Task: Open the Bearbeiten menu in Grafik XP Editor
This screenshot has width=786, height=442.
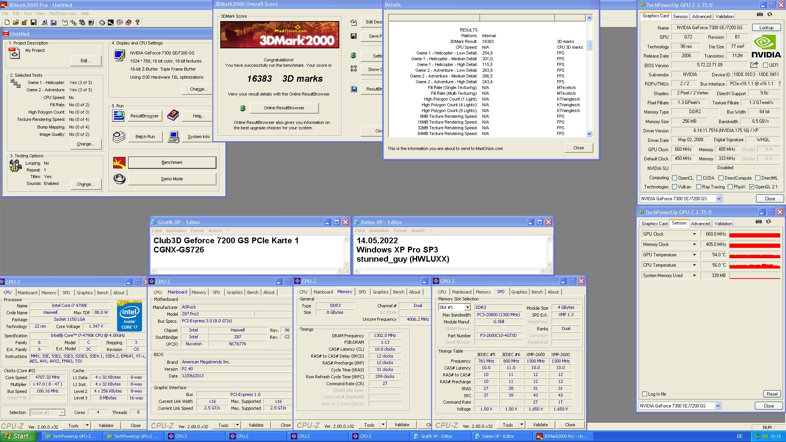Action: pos(176,231)
